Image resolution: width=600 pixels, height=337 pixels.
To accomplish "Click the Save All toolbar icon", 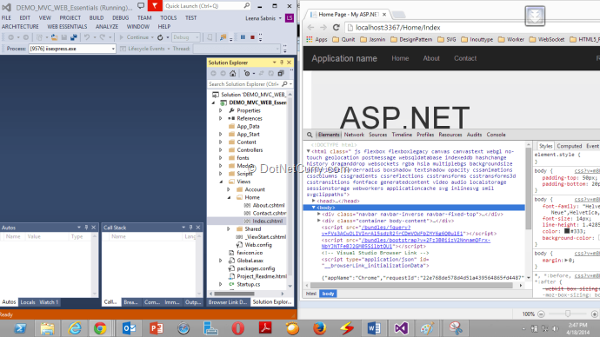I will [73, 37].
